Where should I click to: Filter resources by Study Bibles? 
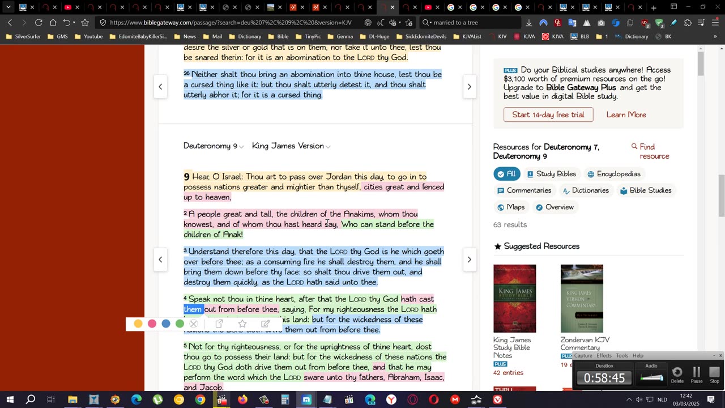551,174
